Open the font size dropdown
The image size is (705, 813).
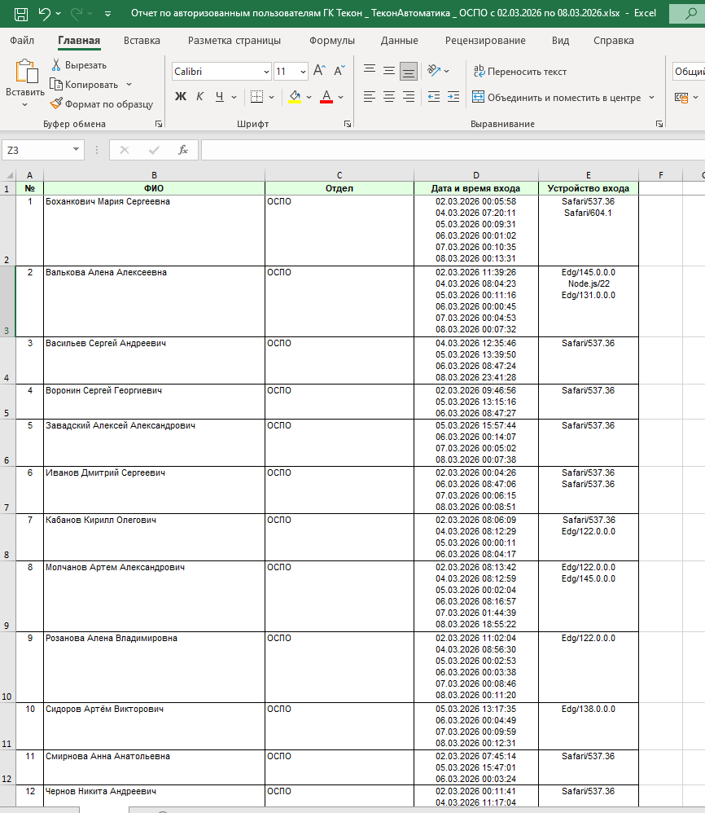click(303, 72)
